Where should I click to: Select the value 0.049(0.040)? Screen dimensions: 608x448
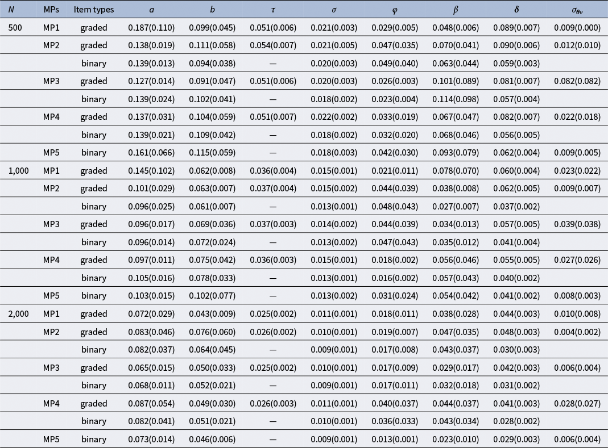point(395,63)
